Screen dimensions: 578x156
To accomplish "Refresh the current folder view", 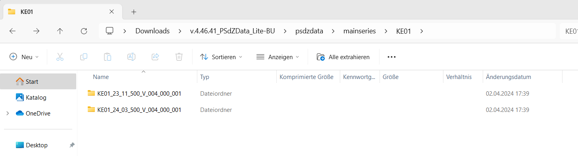I will [84, 31].
